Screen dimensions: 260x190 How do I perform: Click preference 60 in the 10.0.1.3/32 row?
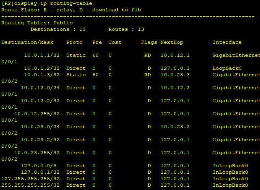[x=95, y=75]
